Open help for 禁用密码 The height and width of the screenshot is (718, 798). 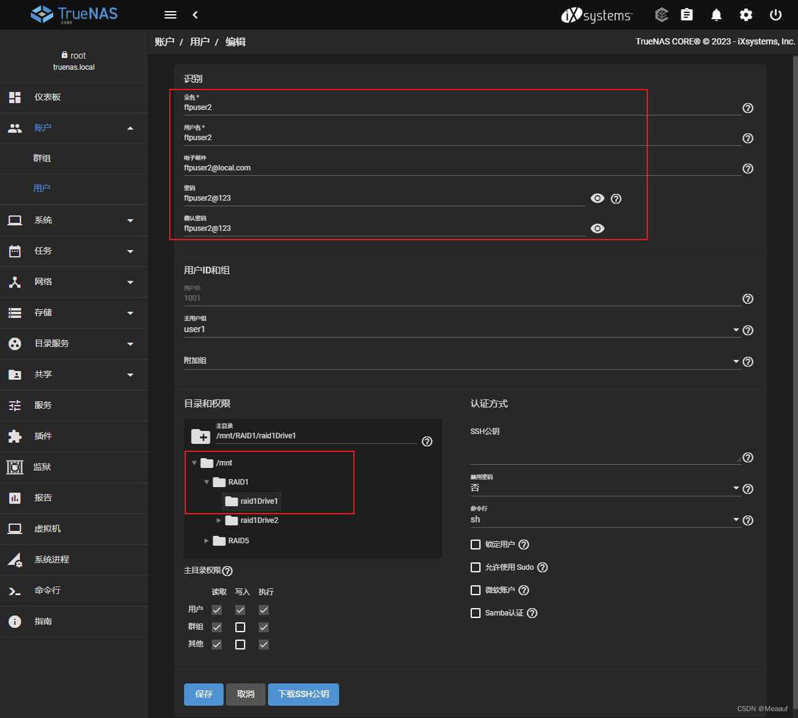pyautogui.click(x=748, y=489)
